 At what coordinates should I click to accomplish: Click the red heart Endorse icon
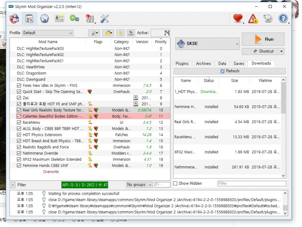click(238, 19)
